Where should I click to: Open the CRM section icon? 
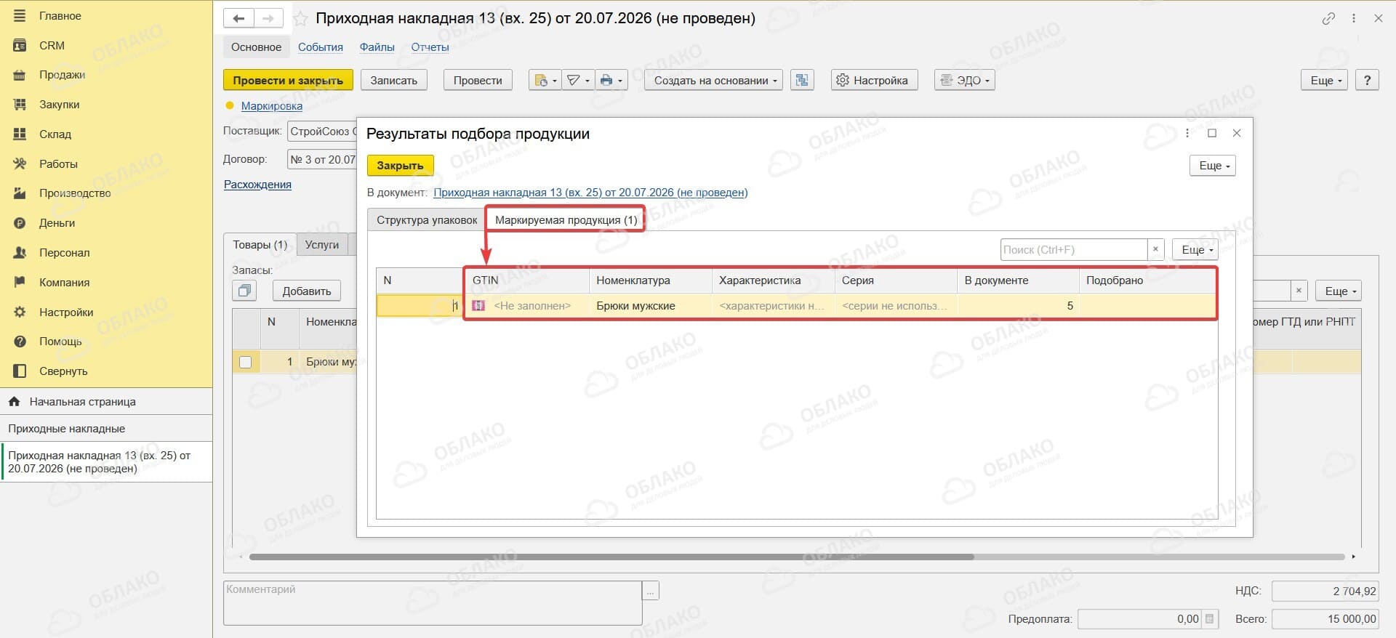pyautogui.click(x=20, y=45)
